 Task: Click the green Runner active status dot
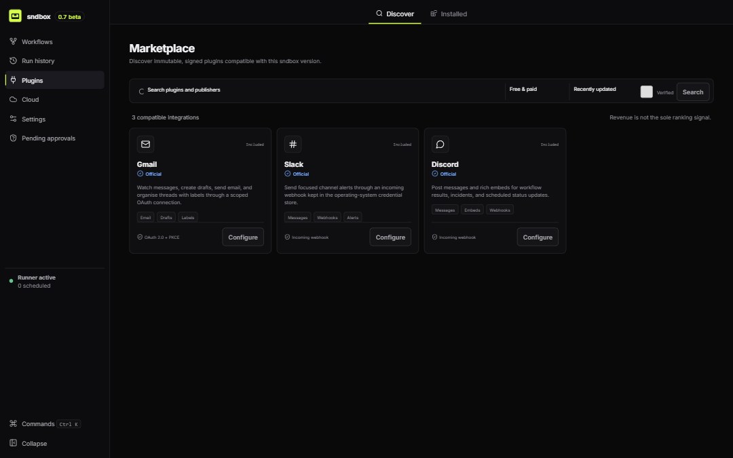point(12,281)
